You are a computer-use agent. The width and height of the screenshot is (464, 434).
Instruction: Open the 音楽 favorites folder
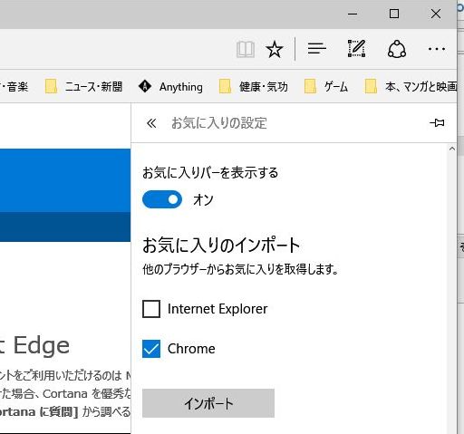[x=14, y=87]
